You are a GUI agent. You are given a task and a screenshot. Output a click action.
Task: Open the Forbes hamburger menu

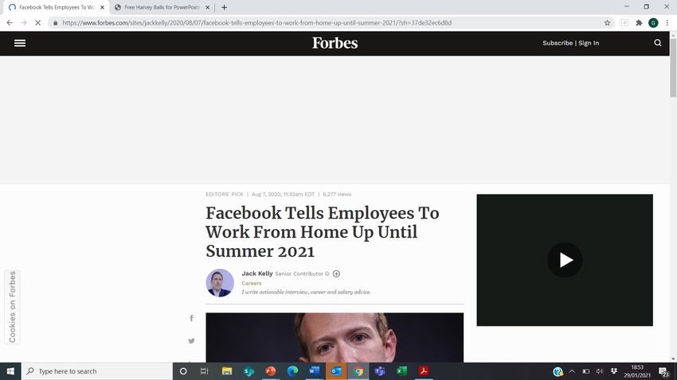click(20, 43)
